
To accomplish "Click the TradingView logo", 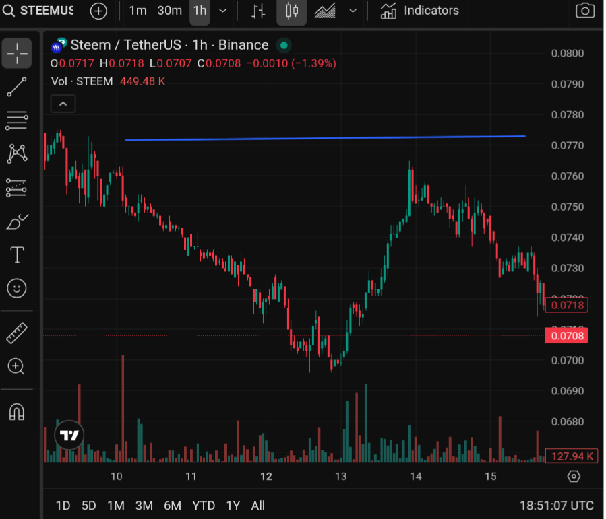I will [x=69, y=436].
